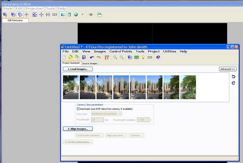
Task: Select the Edit Panorama tab
Action: (15, 20)
